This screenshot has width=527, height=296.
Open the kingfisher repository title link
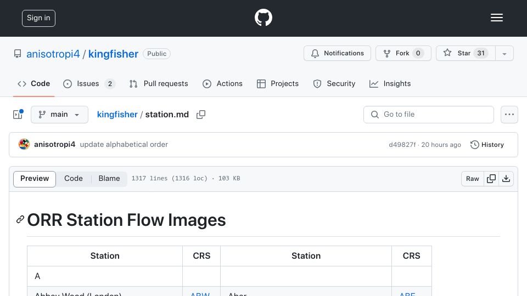coord(113,54)
